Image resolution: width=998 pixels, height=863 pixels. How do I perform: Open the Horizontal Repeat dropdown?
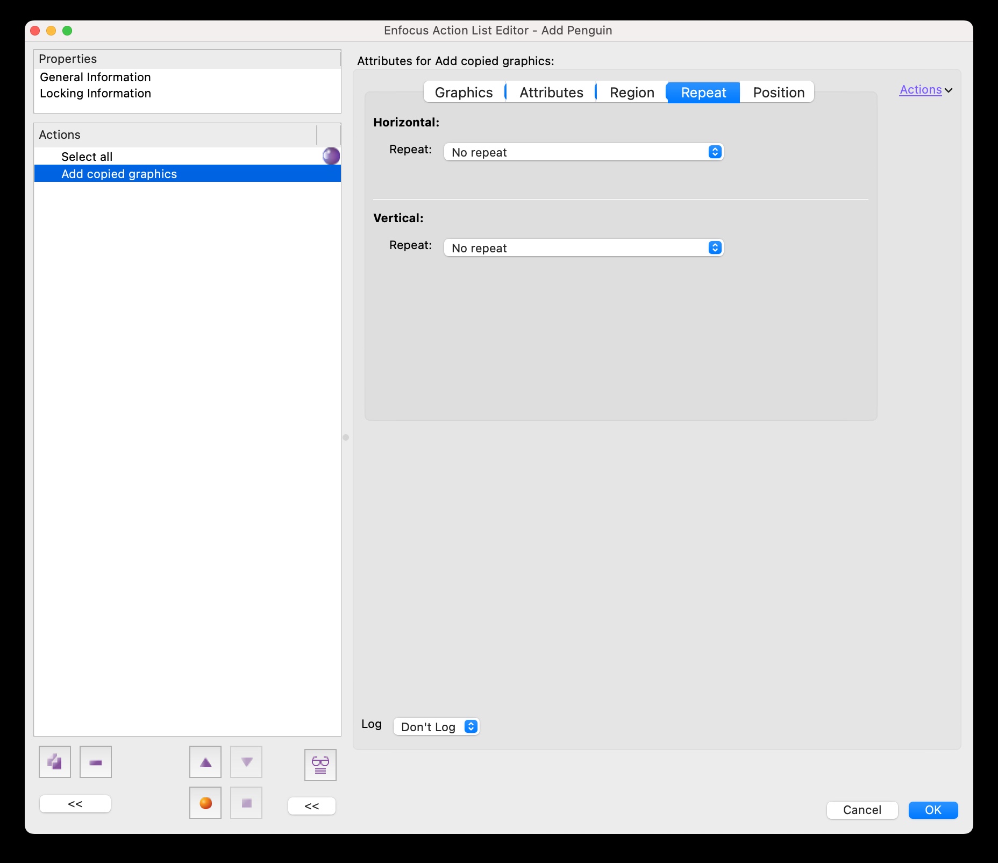tap(583, 152)
